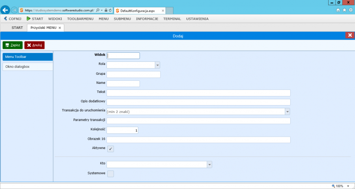Click the Opis dodatkowy input field
This screenshot has height=189, width=355.
pyautogui.click(x=198, y=102)
